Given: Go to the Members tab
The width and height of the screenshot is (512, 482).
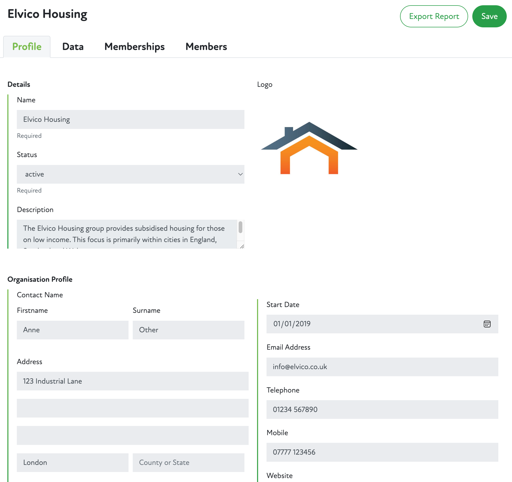Looking at the screenshot, I should click(206, 47).
